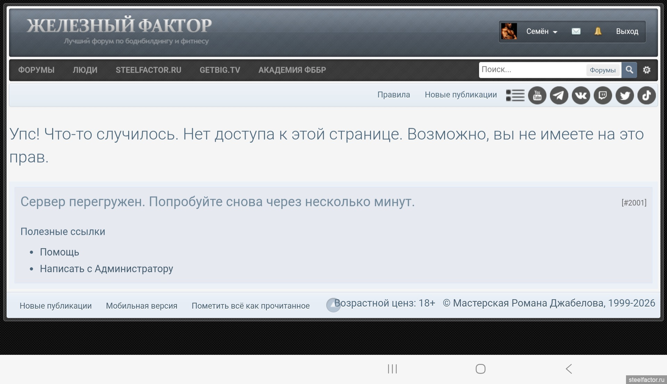Image resolution: width=667 pixels, height=384 pixels.
Task: Open the Twitch social icon
Action: pos(603,95)
